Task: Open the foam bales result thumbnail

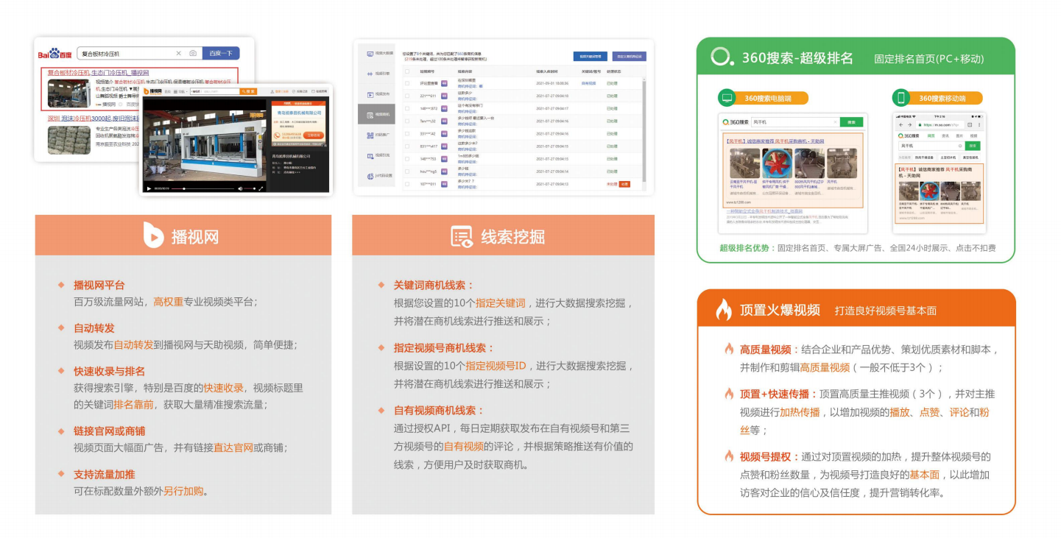Action: point(69,140)
